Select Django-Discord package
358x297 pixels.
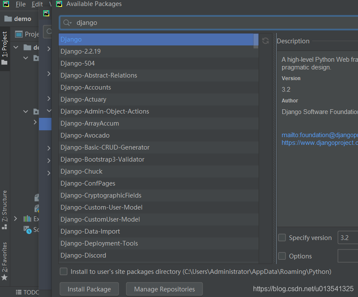point(158,255)
